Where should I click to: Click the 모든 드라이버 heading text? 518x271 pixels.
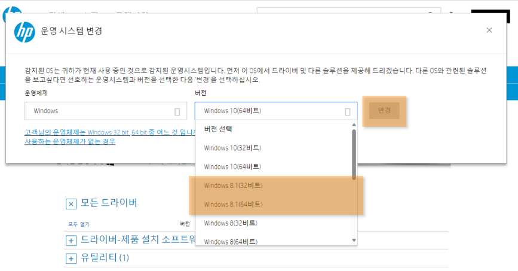pyautogui.click(x=109, y=203)
